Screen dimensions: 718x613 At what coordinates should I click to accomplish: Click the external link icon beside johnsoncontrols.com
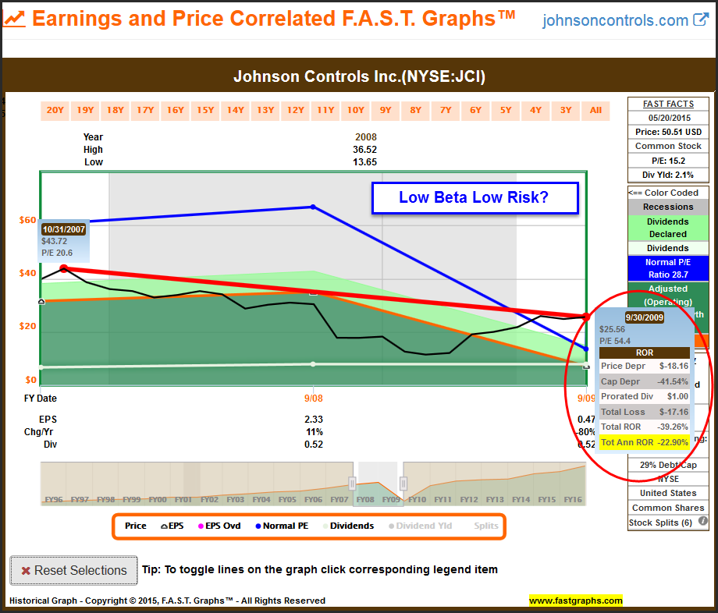(701, 20)
